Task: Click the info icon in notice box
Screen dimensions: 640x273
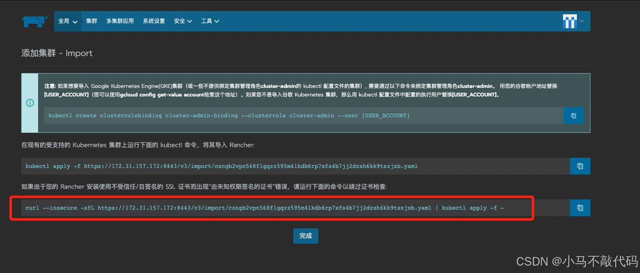Action: [30, 103]
